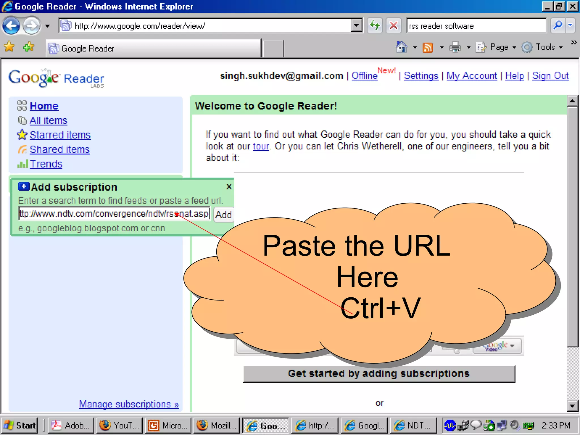Click the rss reader software search box
This screenshot has width=580, height=435.
point(476,26)
